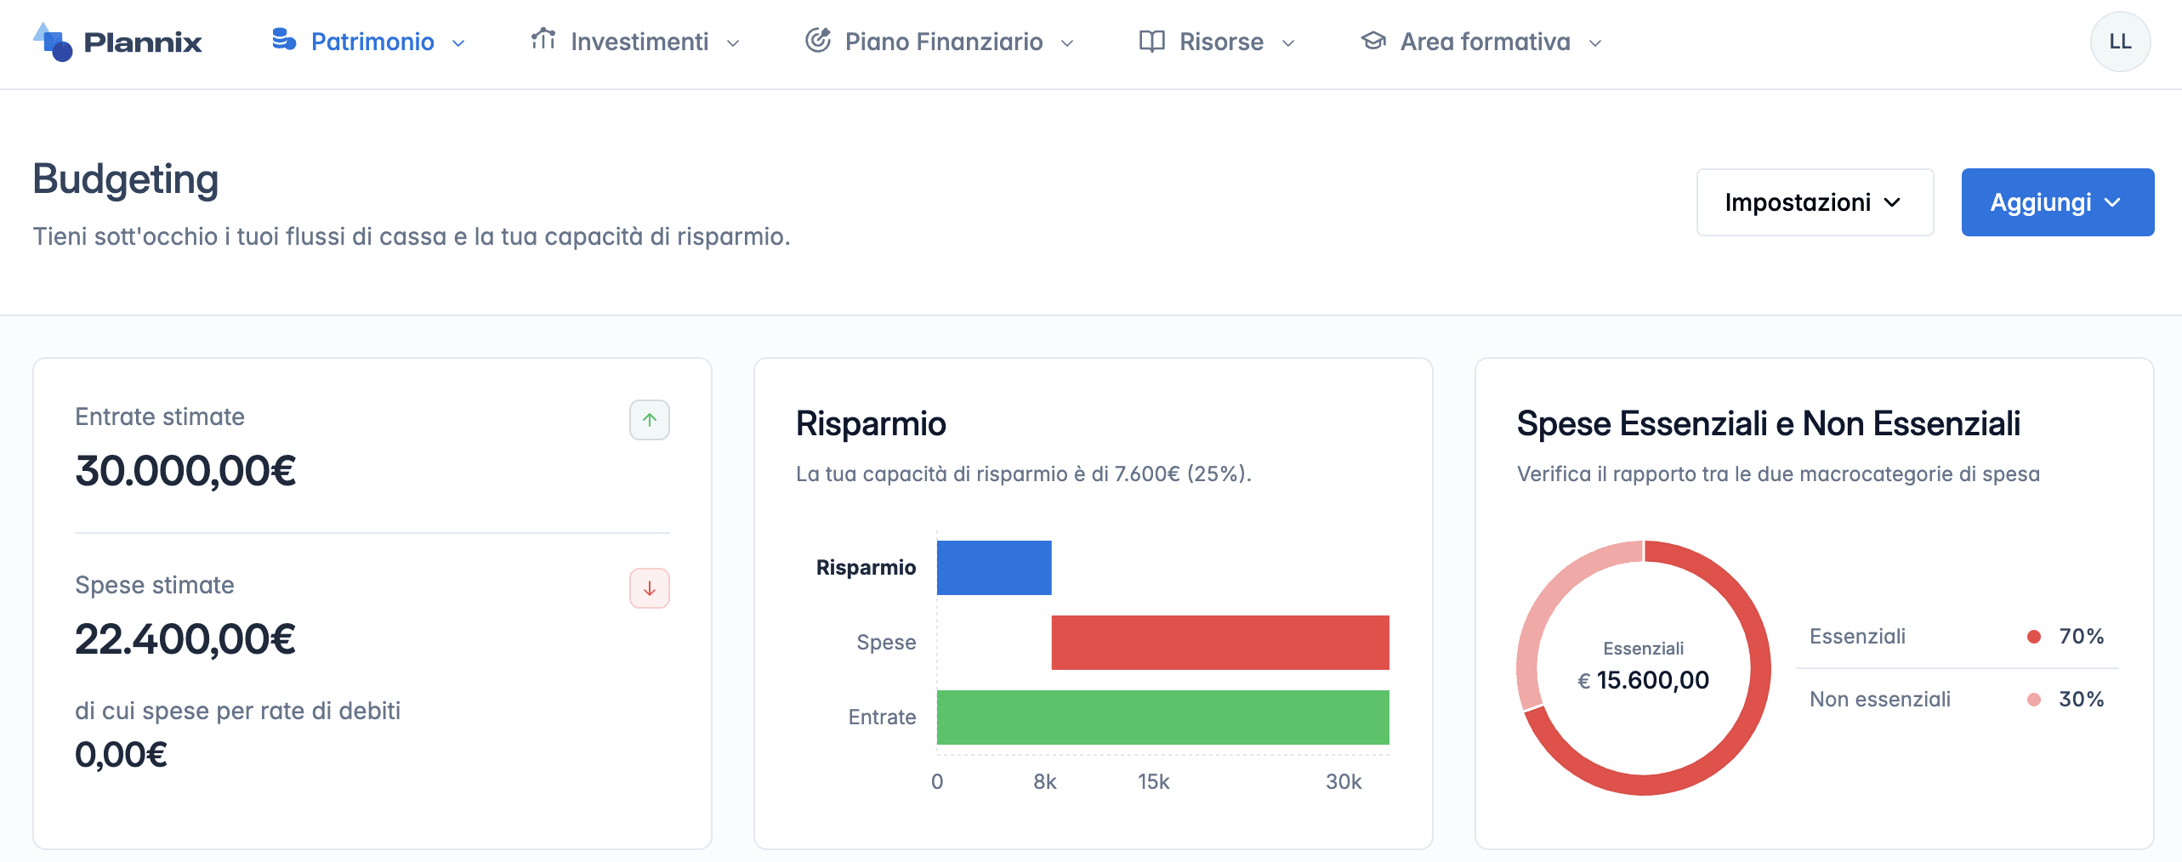
Task: Click the 30k tick on chart axis
Action: pyautogui.click(x=1344, y=782)
